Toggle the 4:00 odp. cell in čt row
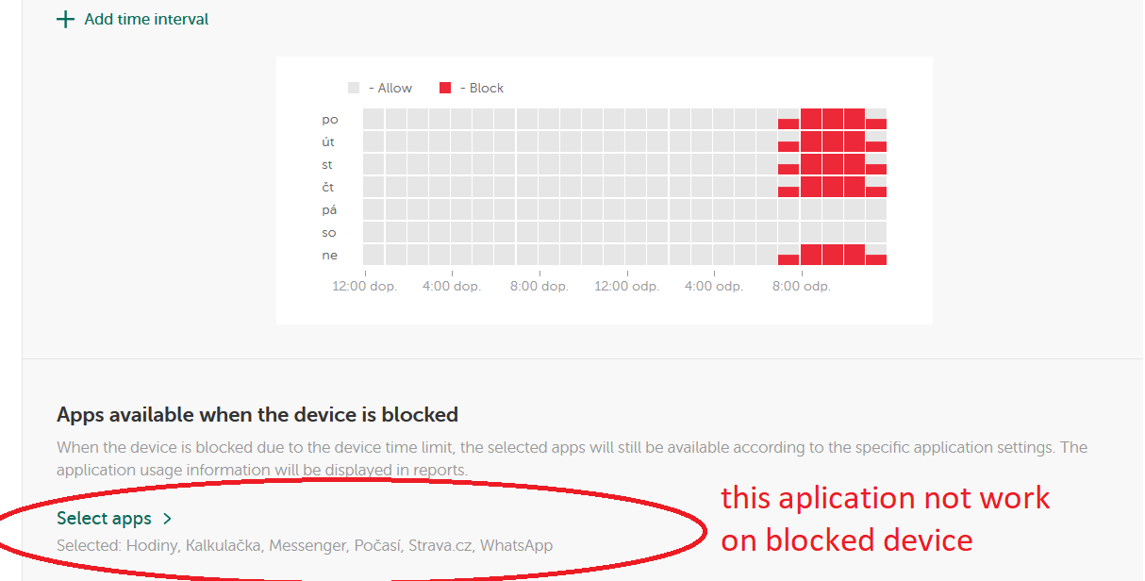 tap(723, 187)
